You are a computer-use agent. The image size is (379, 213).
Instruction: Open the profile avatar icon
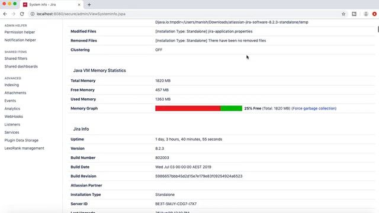coord(366,14)
